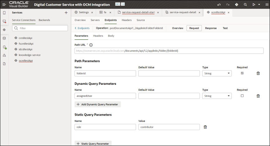Open the hamburger navigation menu

point(4,5)
